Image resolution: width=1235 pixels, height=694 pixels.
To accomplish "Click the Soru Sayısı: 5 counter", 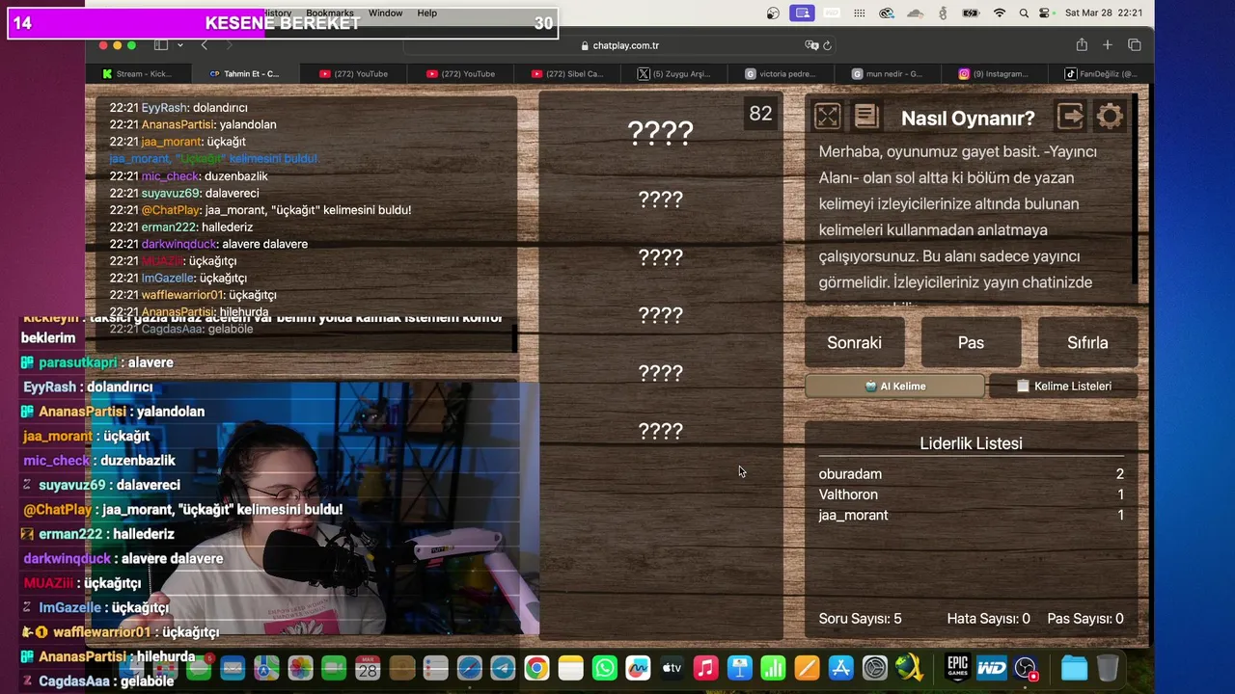I will pyautogui.click(x=860, y=619).
